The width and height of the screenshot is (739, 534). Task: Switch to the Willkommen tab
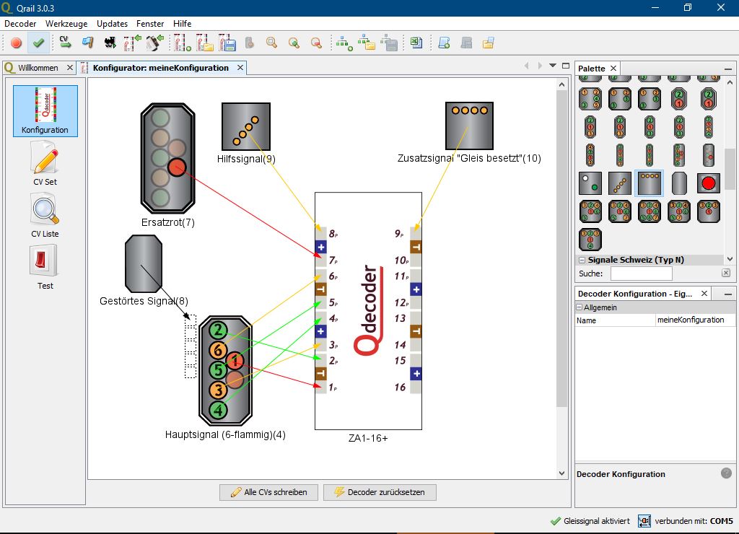(x=38, y=68)
